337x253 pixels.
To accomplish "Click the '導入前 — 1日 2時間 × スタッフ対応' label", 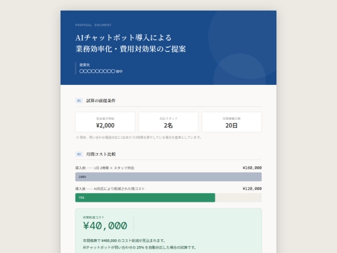I will click(105, 168).
